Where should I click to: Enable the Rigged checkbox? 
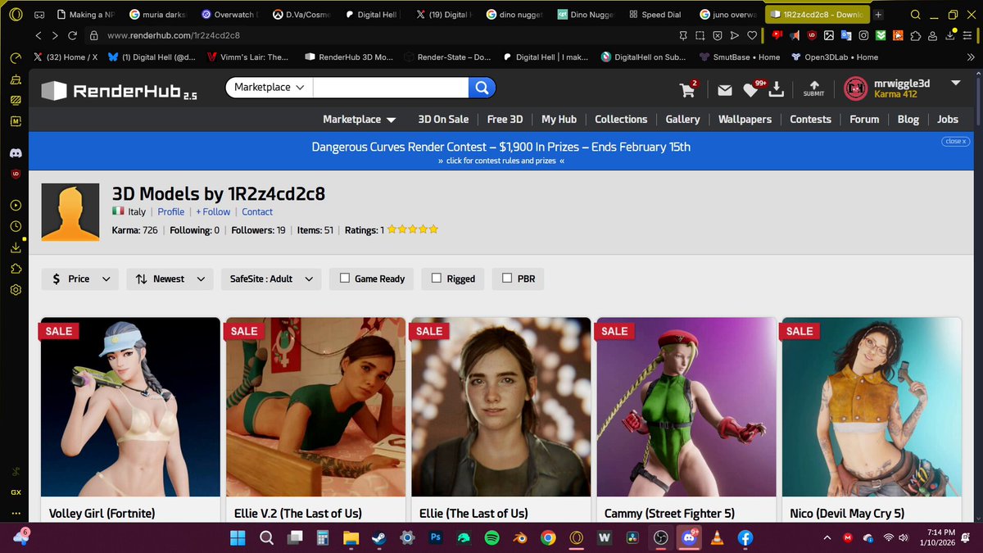tap(437, 279)
